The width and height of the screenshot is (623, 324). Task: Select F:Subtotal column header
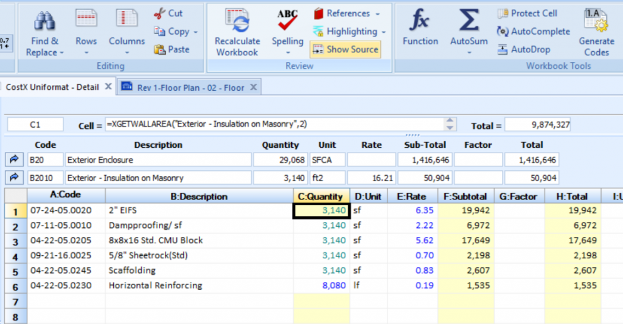465,196
